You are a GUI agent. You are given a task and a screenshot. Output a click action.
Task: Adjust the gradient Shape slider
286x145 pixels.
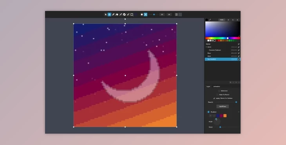[220, 127]
